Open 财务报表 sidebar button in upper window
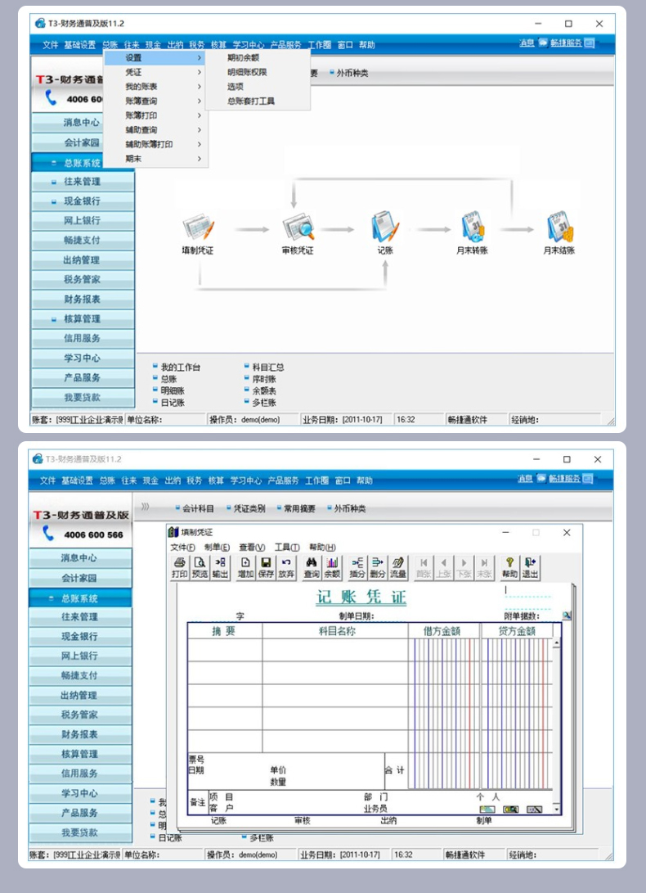This screenshot has height=893, width=646. 83,299
